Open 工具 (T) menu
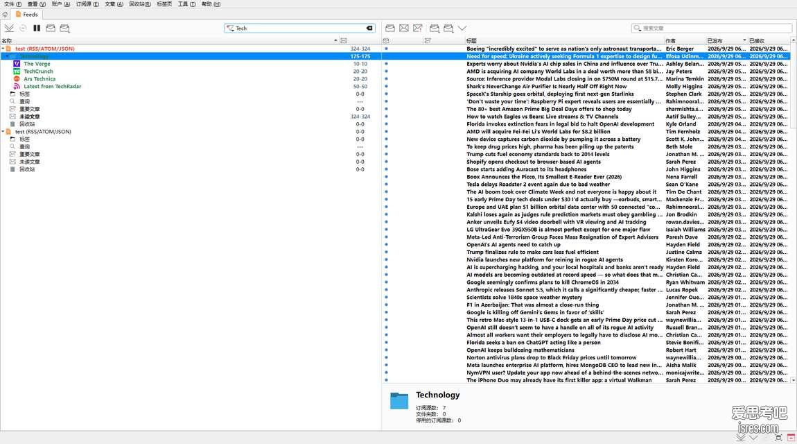Screen dimensions: 797x444 [186, 4]
